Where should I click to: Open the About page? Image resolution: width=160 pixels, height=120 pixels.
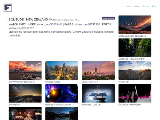(137, 6)
